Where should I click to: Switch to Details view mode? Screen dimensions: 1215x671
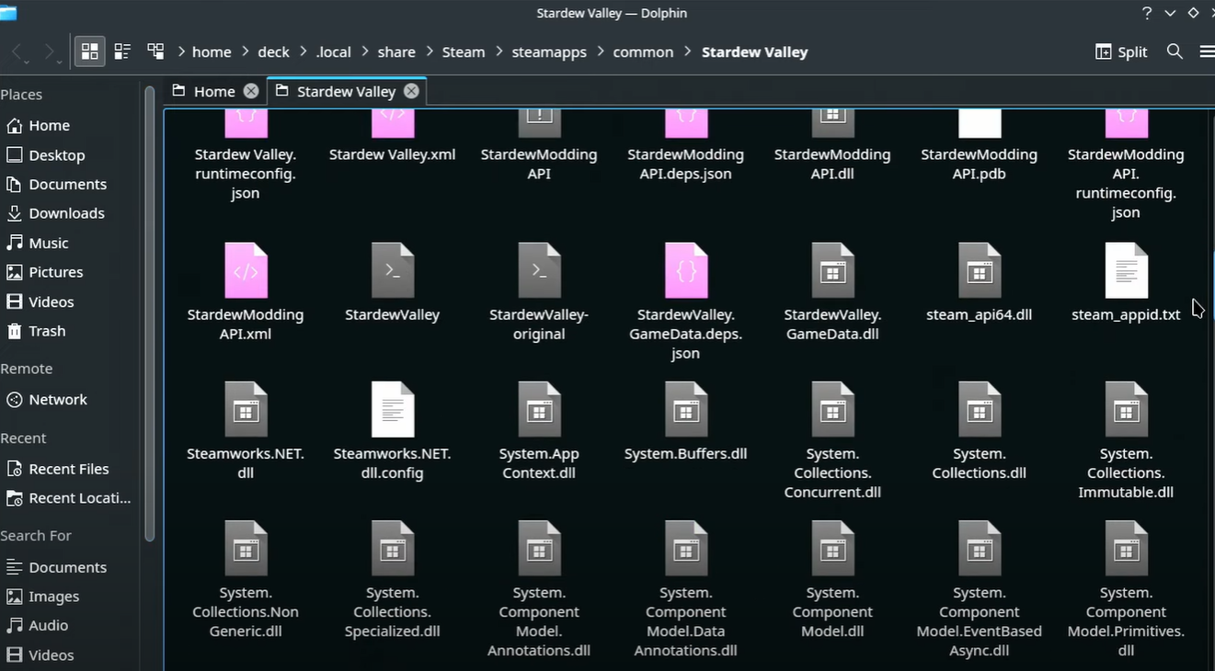[155, 51]
